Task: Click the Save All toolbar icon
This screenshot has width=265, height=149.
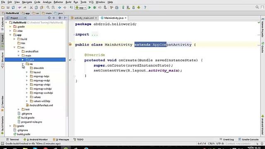Action: point(8,7)
